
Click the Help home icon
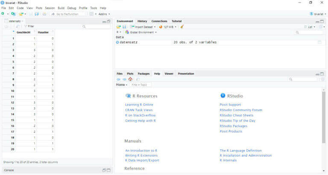tap(130, 79)
